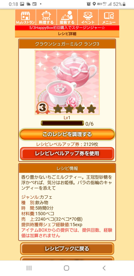Viewport: 134px width, 276px height.
Task: Use レシピレベルアップ券を使用 red button
Action: 67,153
